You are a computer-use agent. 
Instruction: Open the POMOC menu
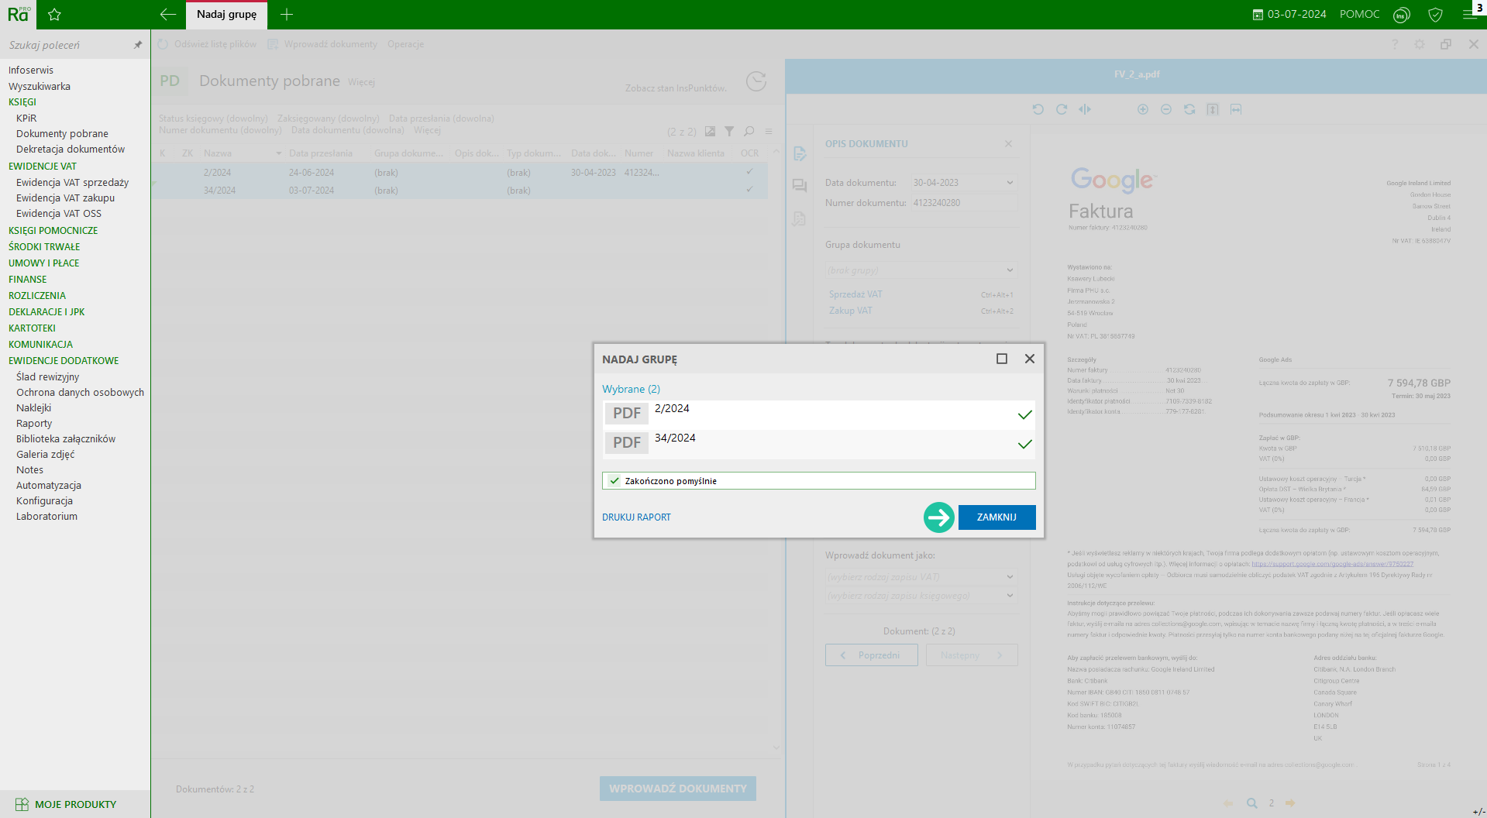pyautogui.click(x=1359, y=14)
